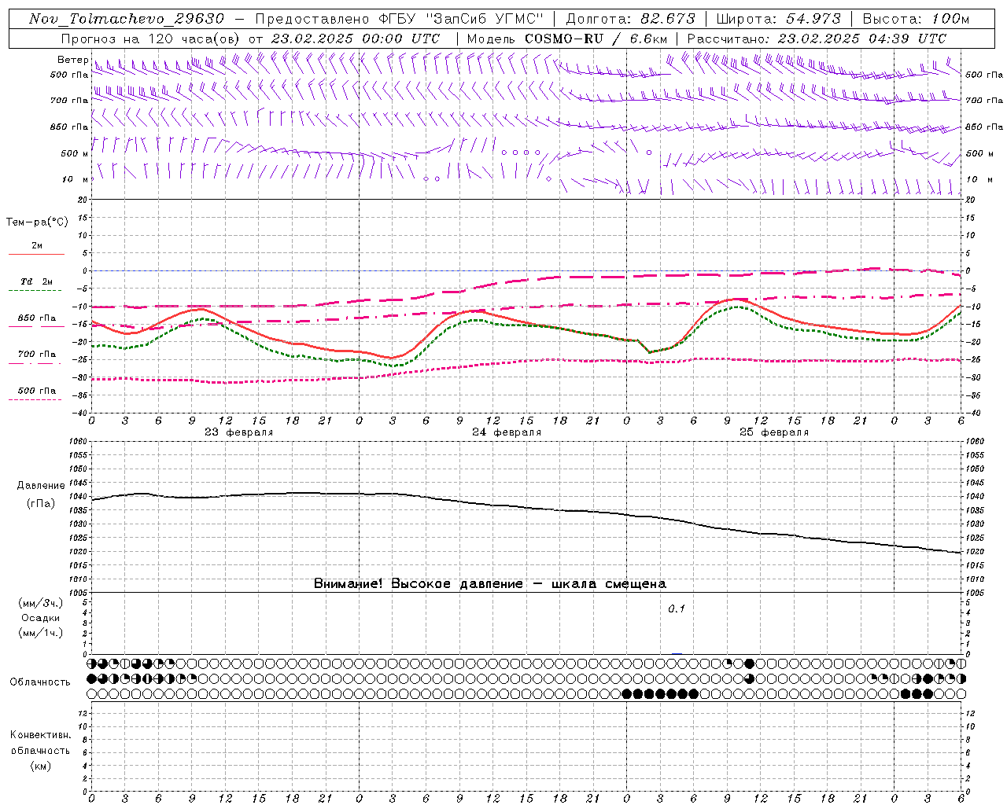Viewport: 1007px width, 805px height.
Task: Click the 0.1 precipitation value
Action: pos(677,609)
